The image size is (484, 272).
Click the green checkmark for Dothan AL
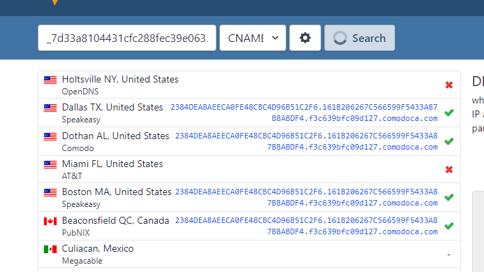pyautogui.click(x=449, y=141)
